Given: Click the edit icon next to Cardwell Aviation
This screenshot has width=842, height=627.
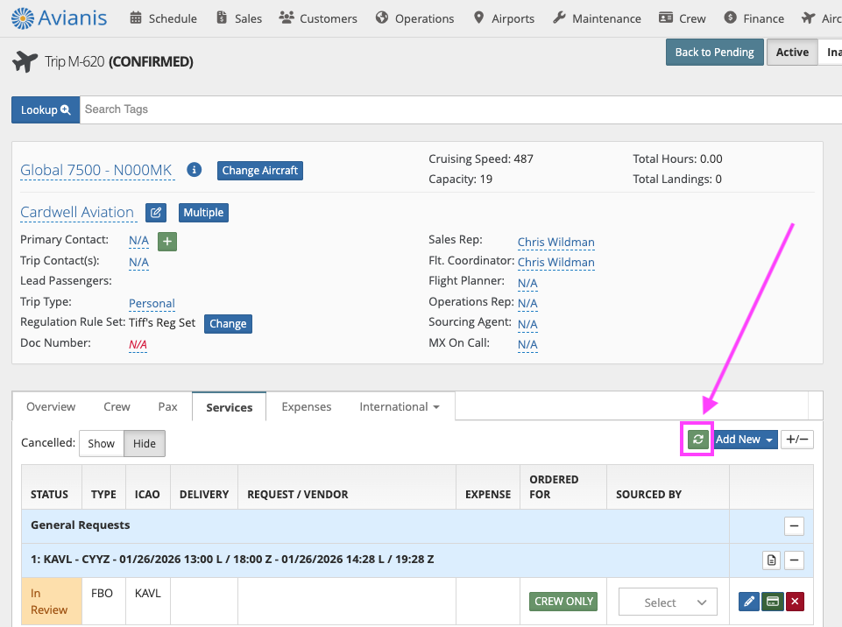Looking at the screenshot, I should (x=155, y=213).
